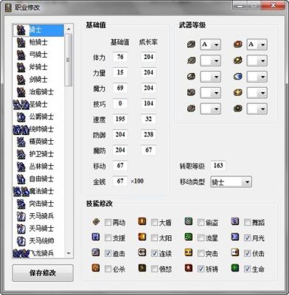Tick the 舞蹈 checkbox

247,223
